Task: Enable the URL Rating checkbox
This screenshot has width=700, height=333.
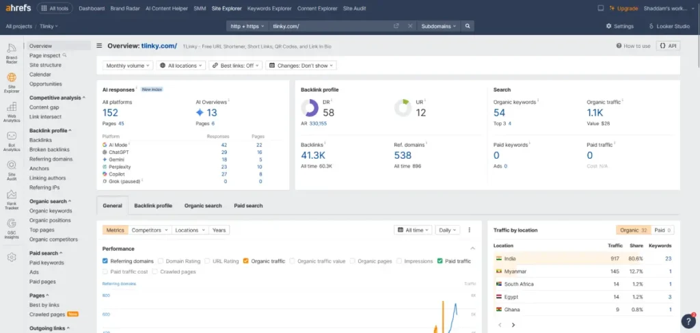Action: (207, 261)
